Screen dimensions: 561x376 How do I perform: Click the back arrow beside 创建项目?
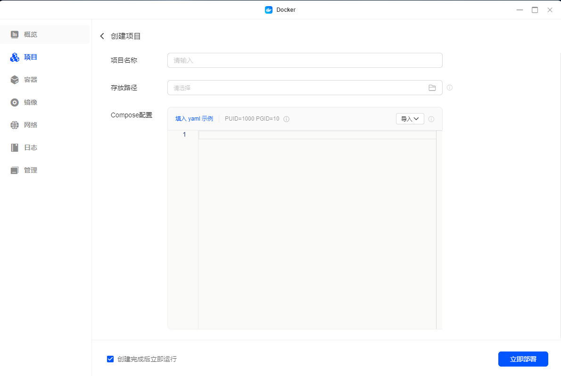[x=102, y=36]
